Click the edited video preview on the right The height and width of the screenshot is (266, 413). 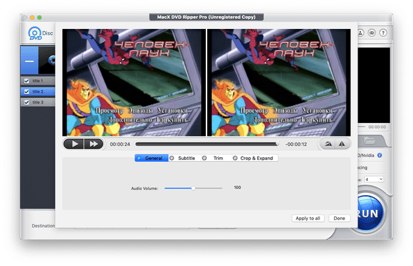click(279, 82)
